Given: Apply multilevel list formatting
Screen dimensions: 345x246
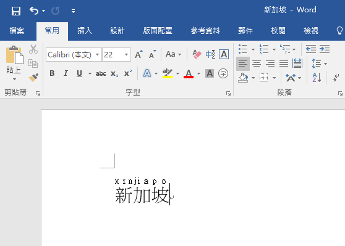Looking at the screenshot, I should coord(285,49).
